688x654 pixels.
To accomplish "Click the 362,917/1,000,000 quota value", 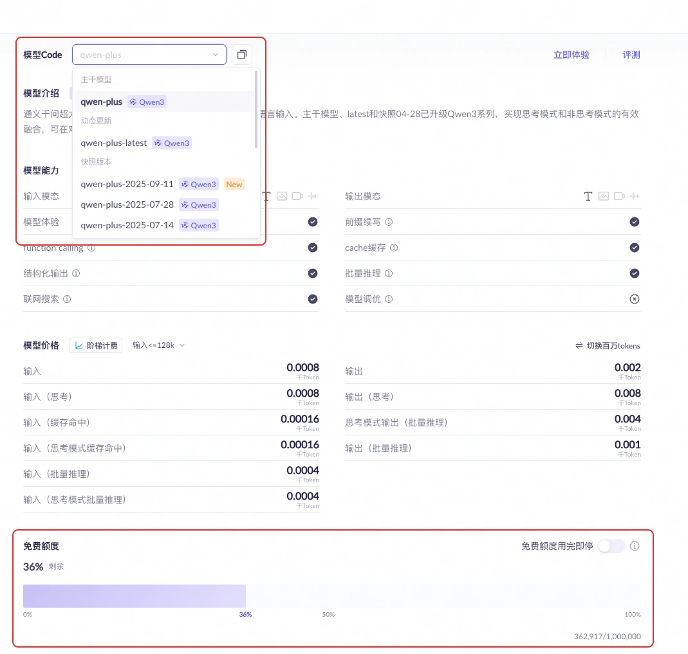I will tap(608, 637).
